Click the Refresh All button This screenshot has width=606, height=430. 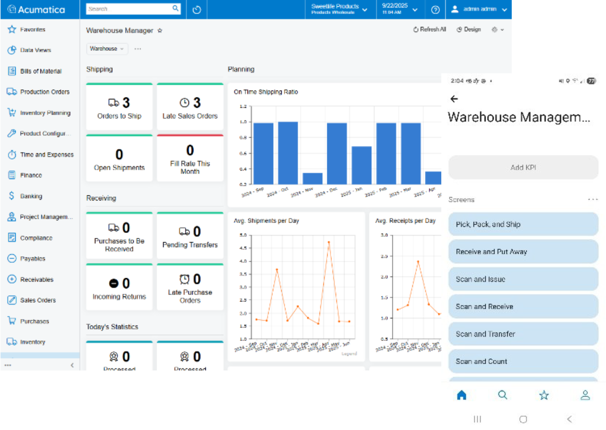point(429,29)
